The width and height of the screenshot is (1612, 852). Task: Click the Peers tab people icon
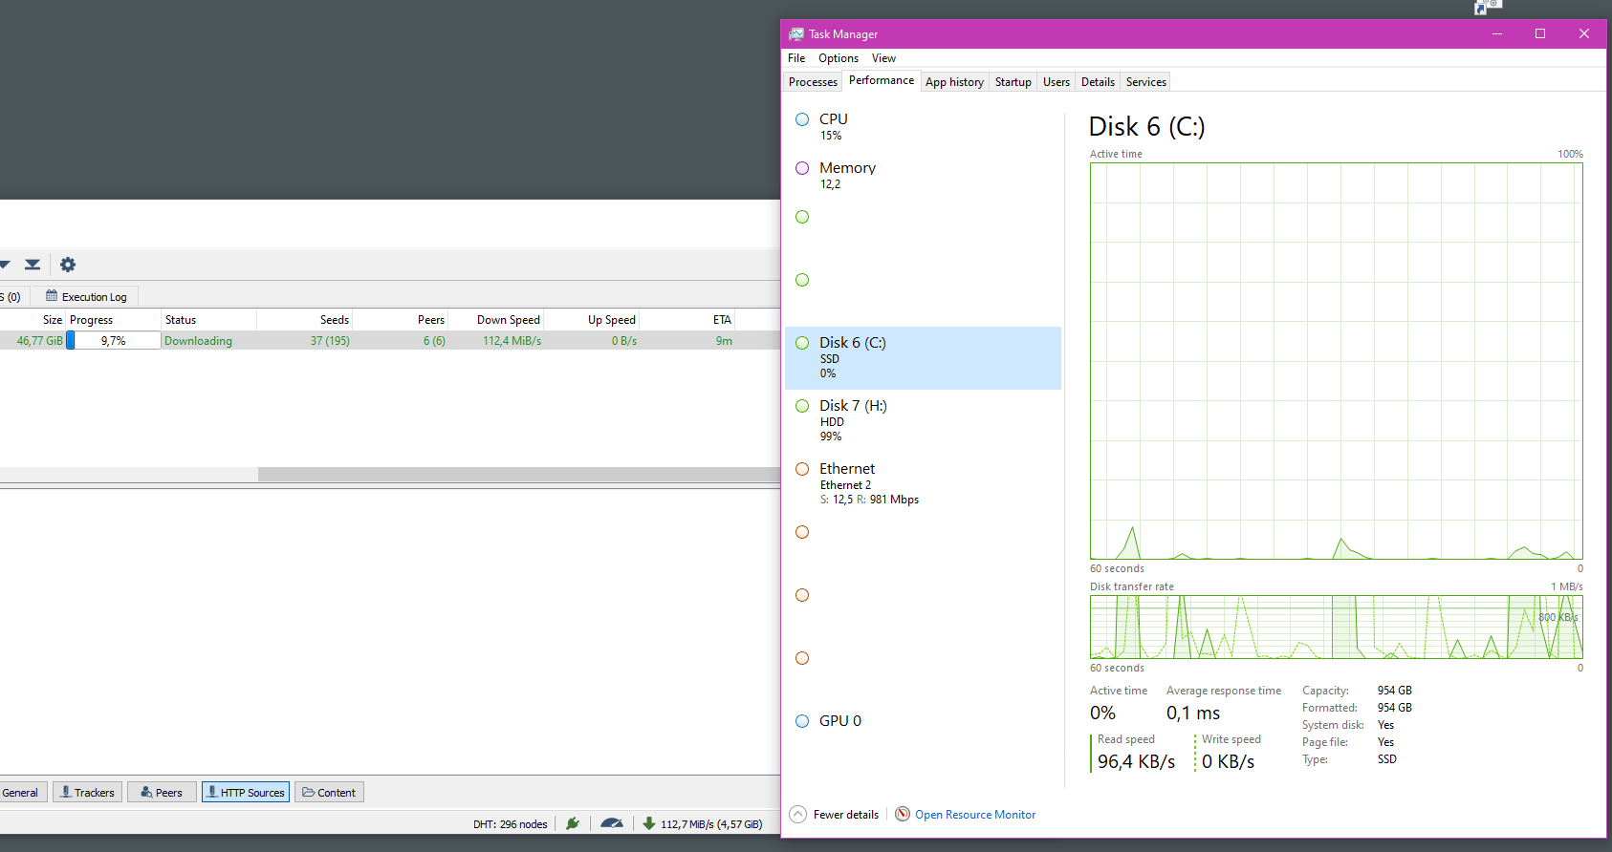pyautogui.click(x=146, y=792)
